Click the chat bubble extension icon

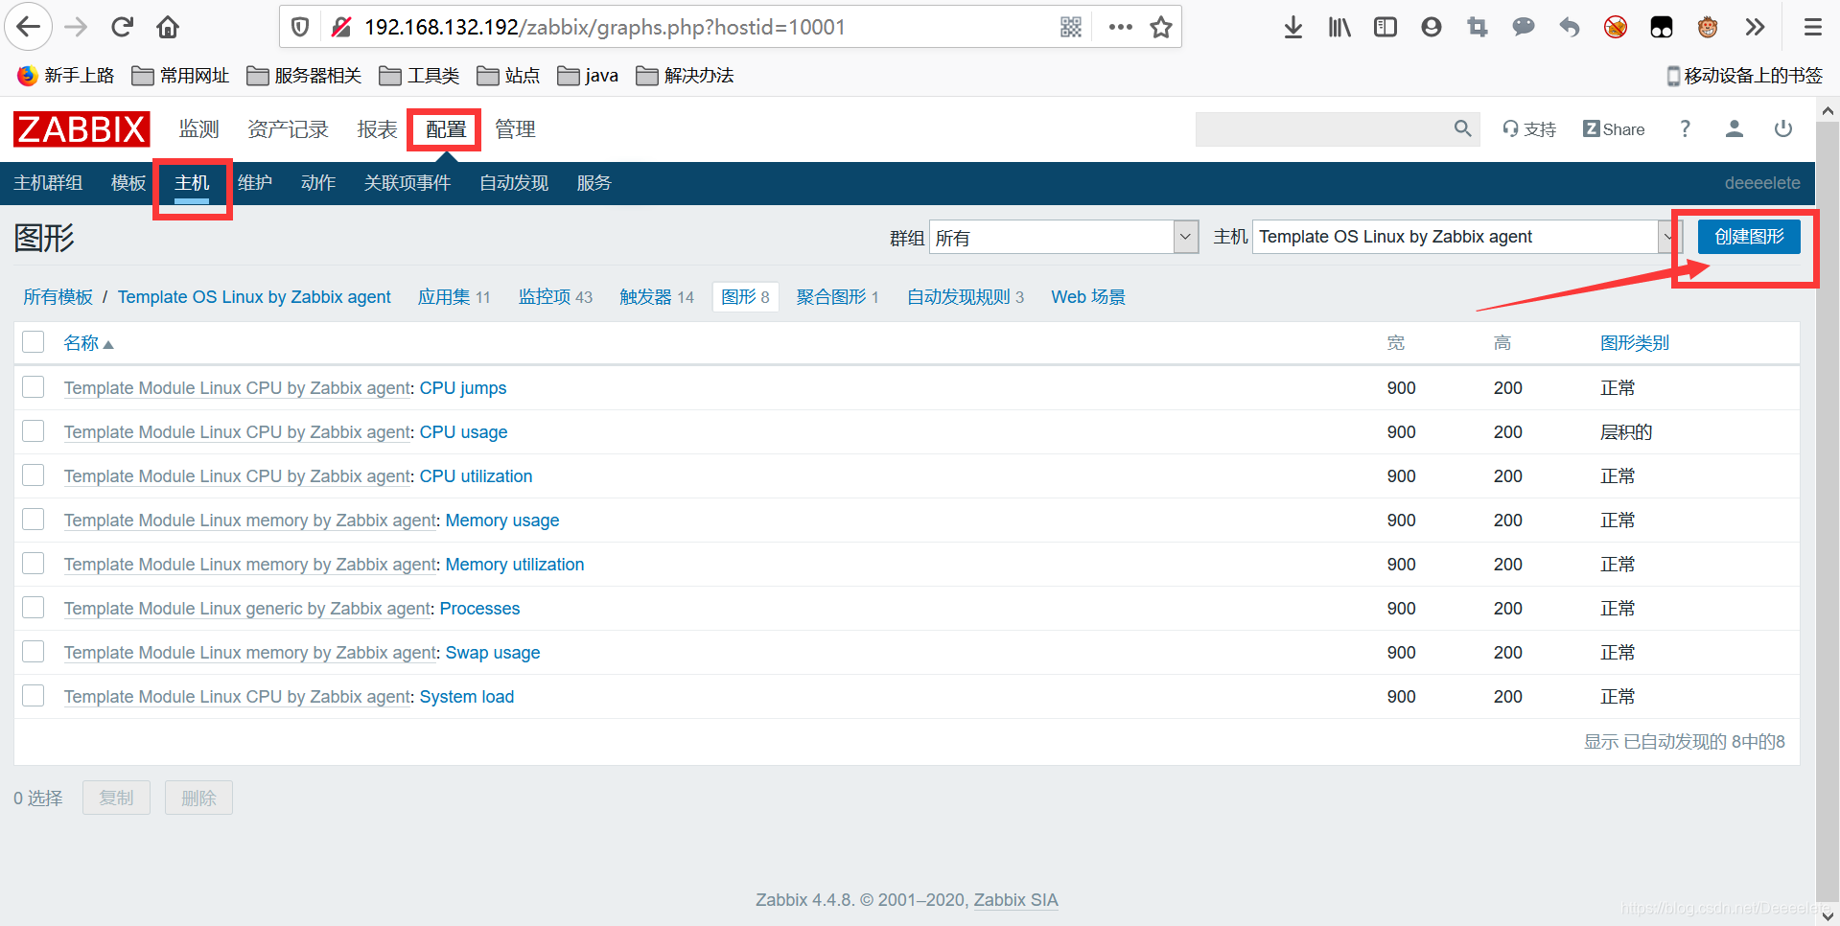tap(1524, 27)
